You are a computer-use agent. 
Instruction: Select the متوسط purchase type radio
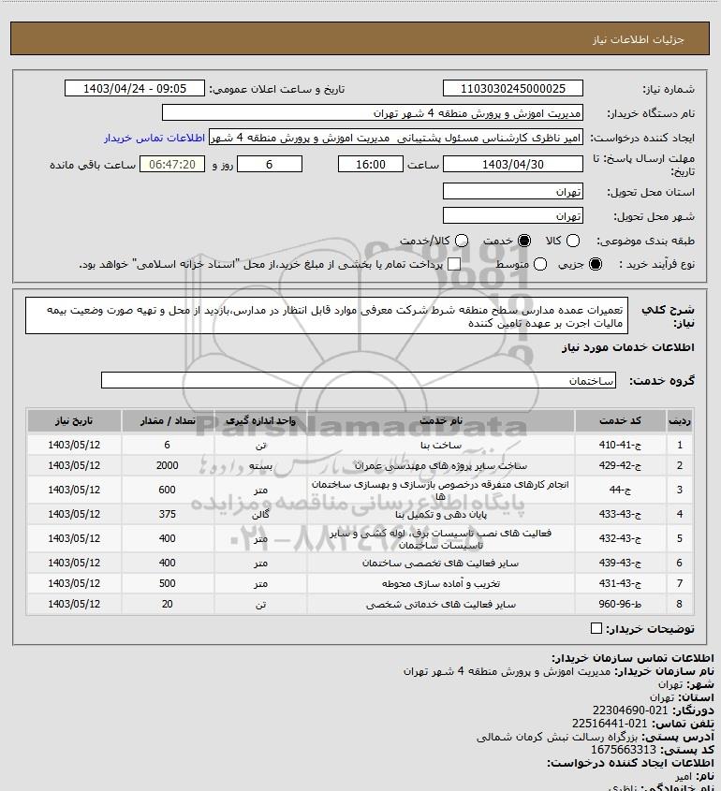click(x=540, y=264)
